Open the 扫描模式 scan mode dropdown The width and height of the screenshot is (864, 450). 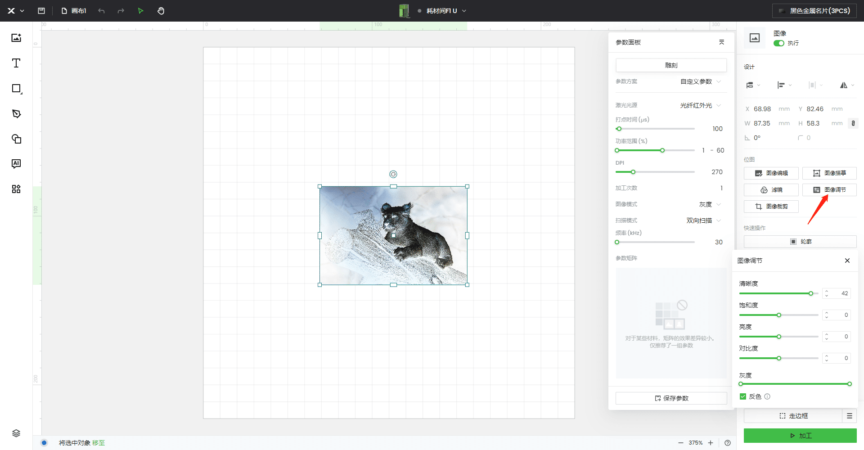[703, 220]
